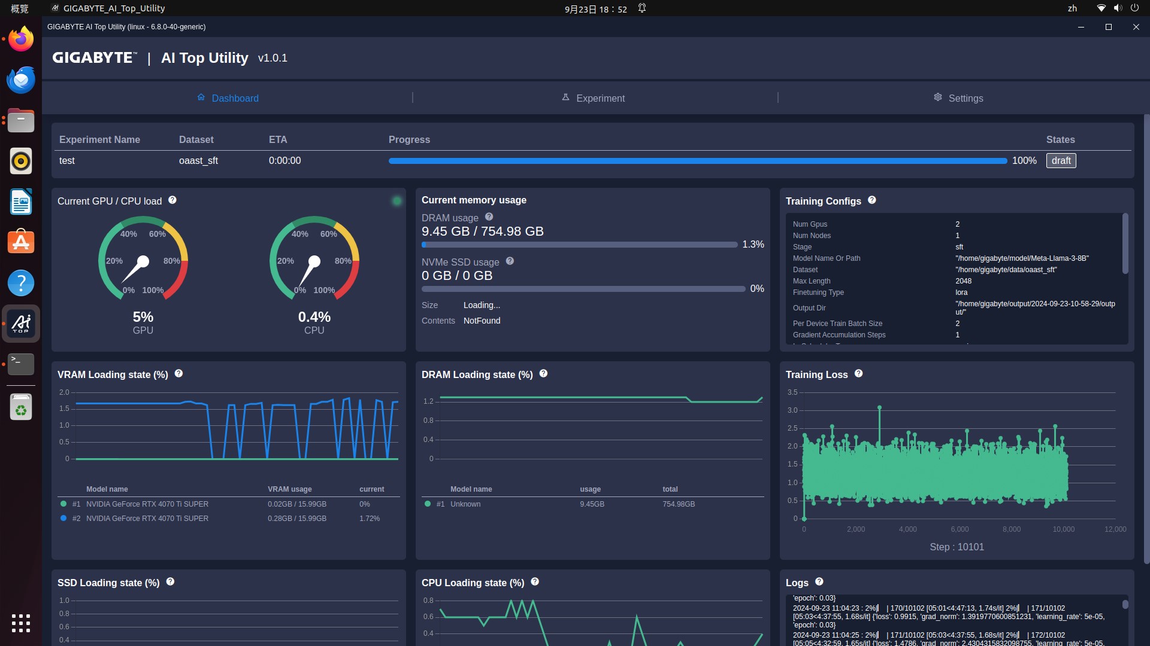Open help icon for CPU Loading state
1150x646 pixels.
pyautogui.click(x=535, y=582)
